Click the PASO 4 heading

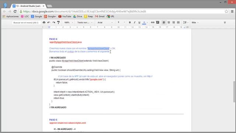53,39
